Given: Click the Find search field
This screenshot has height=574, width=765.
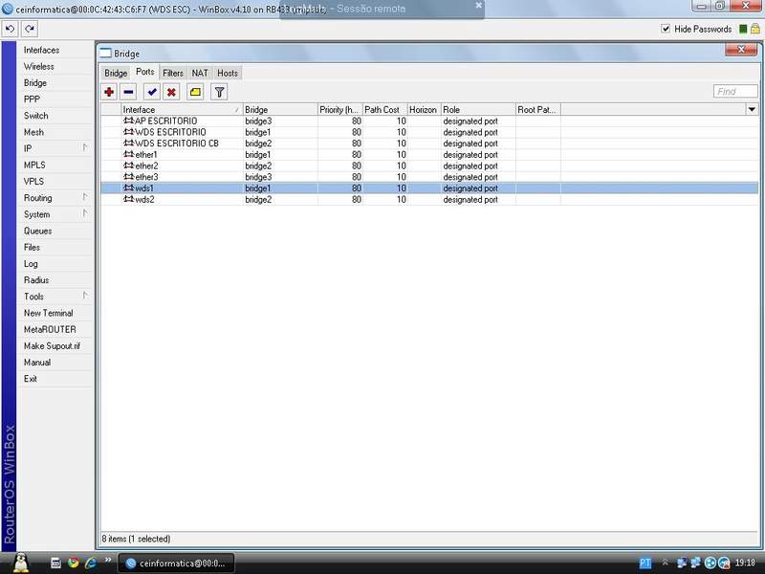Looking at the screenshot, I should pyautogui.click(x=735, y=92).
